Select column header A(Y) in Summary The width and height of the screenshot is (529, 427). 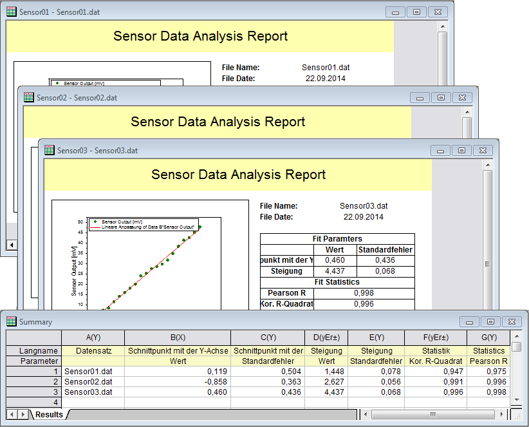(x=93, y=337)
